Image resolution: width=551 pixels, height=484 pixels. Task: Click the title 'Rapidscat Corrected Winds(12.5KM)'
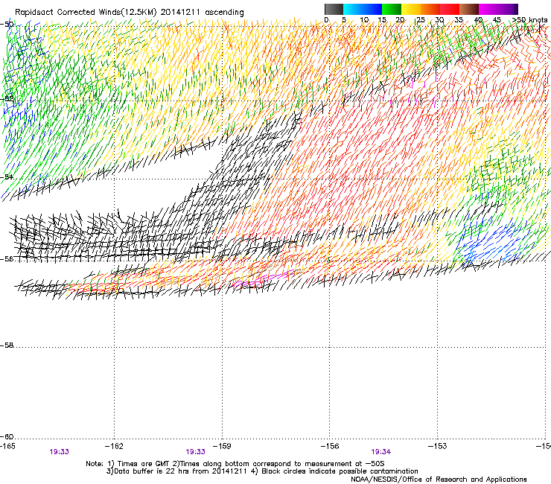tap(86, 12)
